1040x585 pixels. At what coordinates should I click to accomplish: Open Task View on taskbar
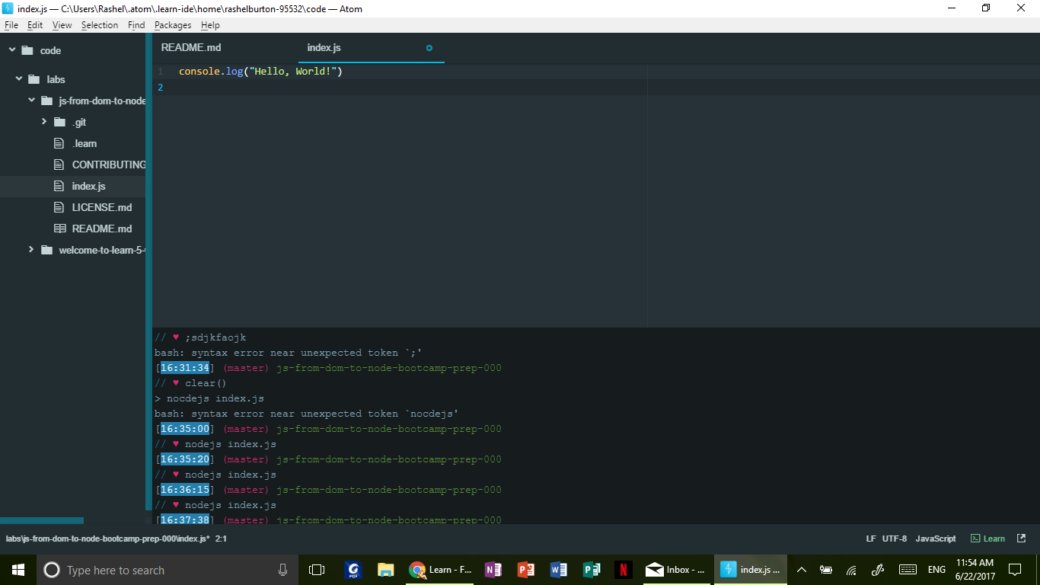pos(317,570)
